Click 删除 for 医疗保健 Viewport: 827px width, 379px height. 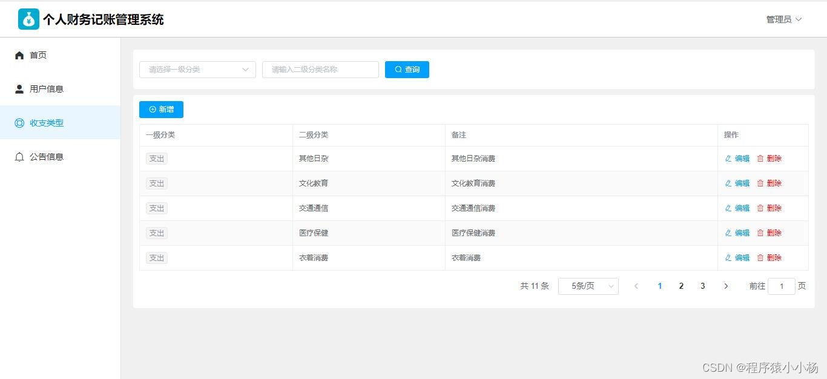click(769, 233)
